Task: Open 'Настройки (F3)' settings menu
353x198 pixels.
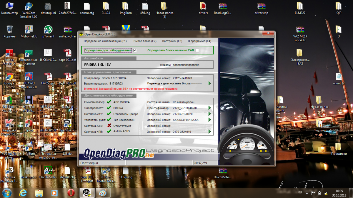Action: [172, 41]
